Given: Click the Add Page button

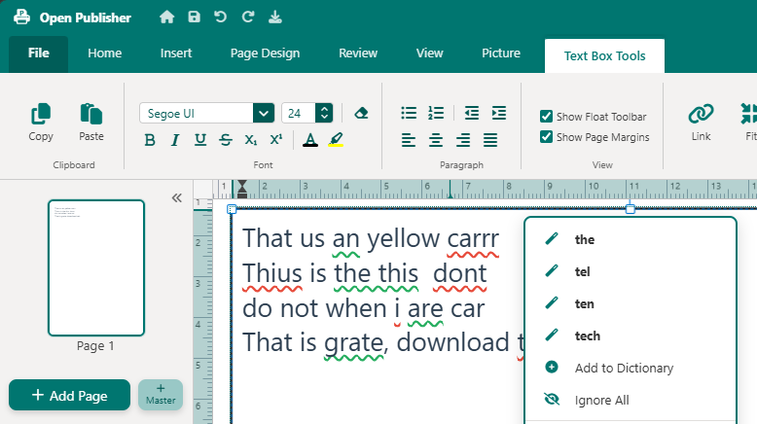Looking at the screenshot, I should [69, 395].
